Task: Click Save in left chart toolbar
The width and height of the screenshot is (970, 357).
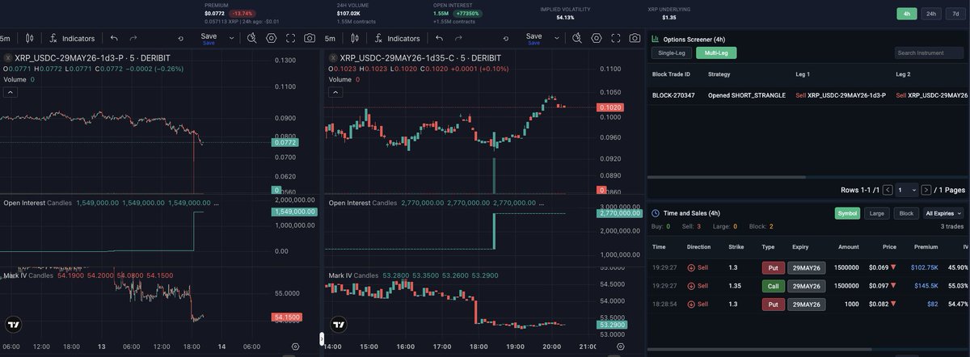Action: point(209,38)
